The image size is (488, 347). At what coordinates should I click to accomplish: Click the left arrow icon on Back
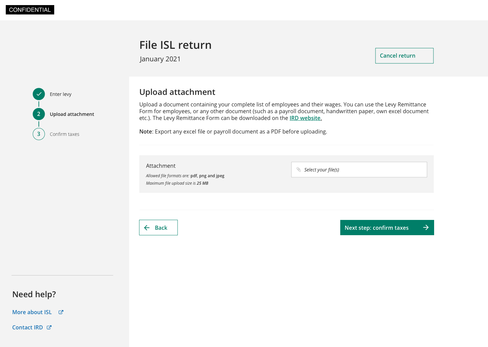click(147, 228)
